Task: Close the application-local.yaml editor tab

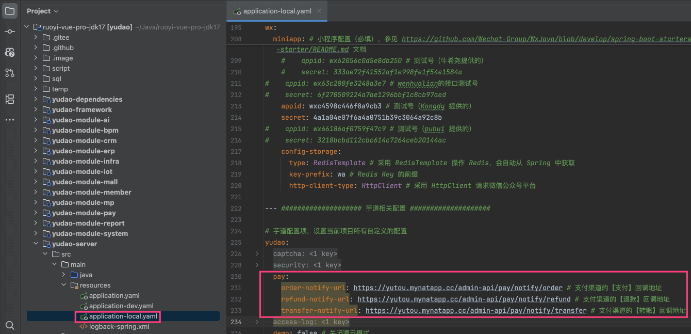Action: [x=319, y=11]
